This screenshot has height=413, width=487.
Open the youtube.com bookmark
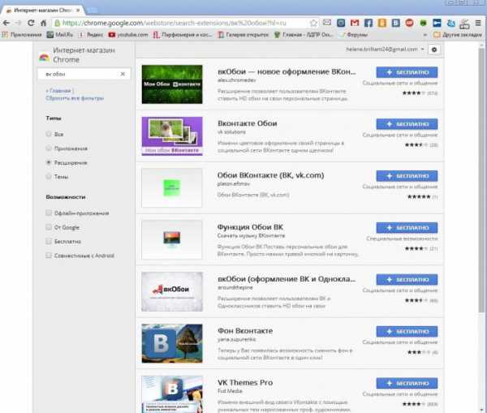128,35
